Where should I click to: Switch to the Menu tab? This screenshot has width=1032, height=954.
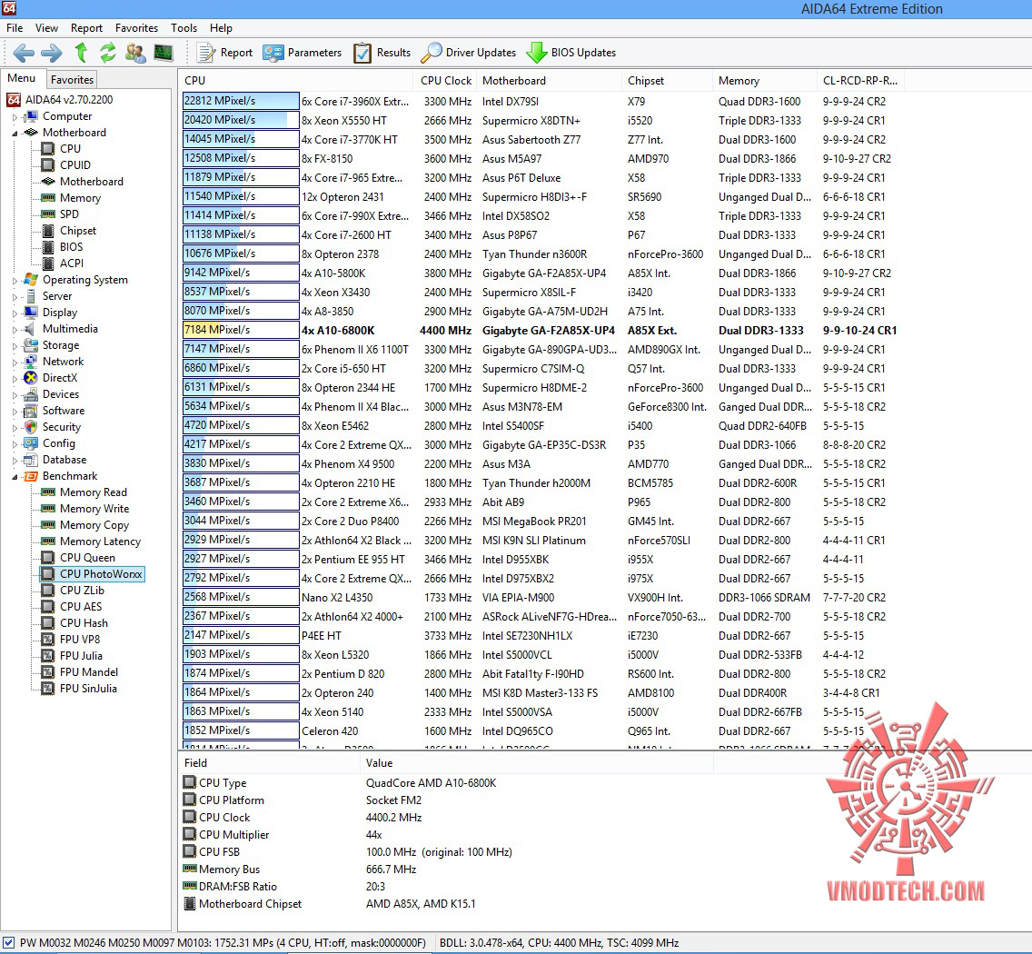pyautogui.click(x=22, y=78)
